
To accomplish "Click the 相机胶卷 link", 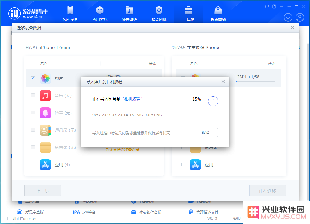I will pos(133,99).
